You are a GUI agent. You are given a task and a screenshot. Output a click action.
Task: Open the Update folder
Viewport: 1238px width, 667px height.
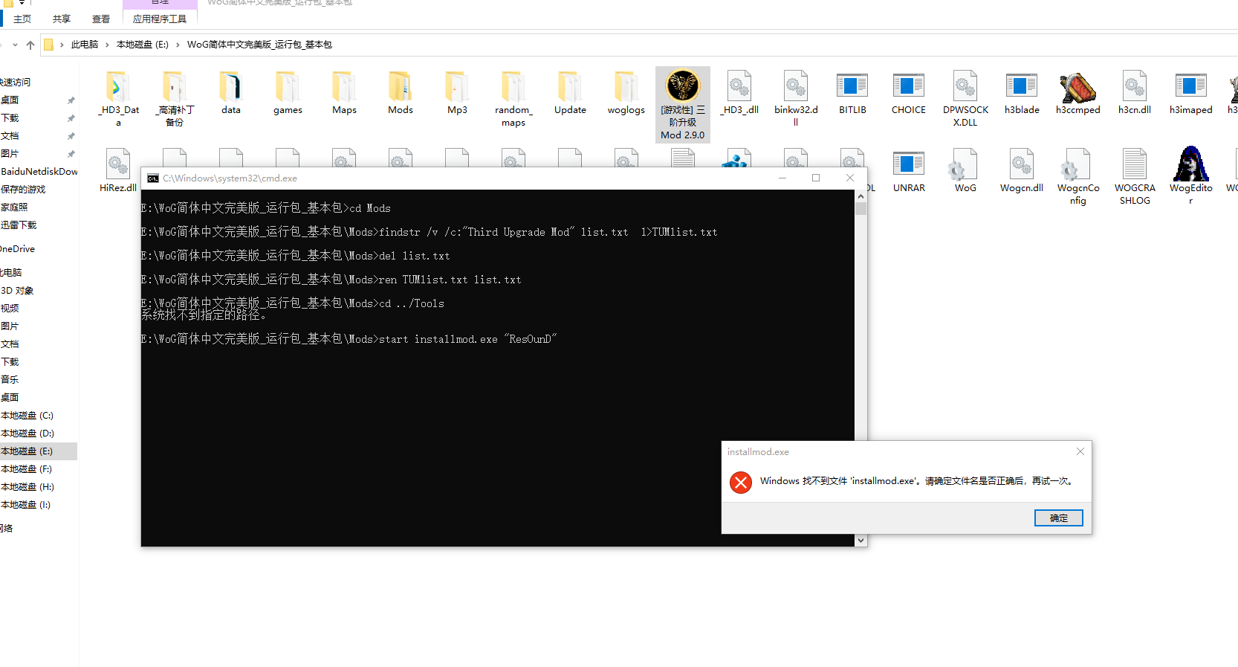coord(570,93)
